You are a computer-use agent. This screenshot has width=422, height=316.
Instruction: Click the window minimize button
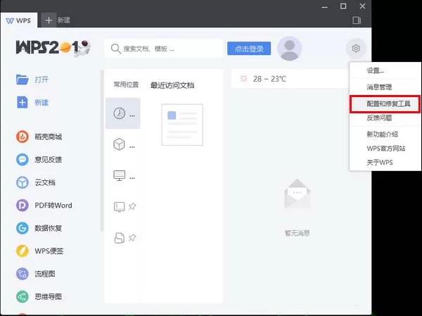click(325, 6)
